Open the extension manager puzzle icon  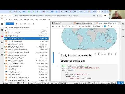pos(2,55)
